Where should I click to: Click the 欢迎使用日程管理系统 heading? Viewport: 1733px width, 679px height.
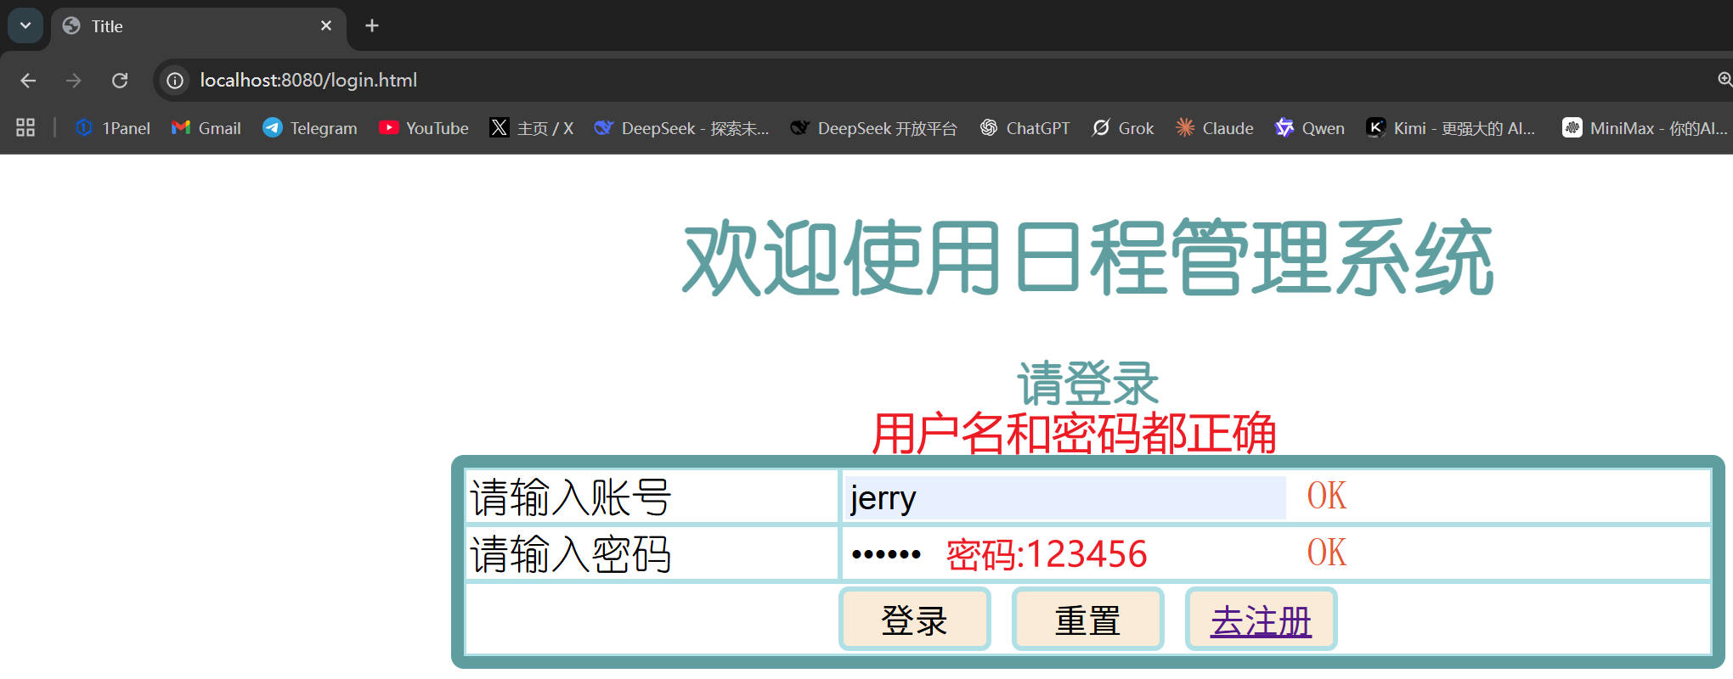(x=1088, y=258)
